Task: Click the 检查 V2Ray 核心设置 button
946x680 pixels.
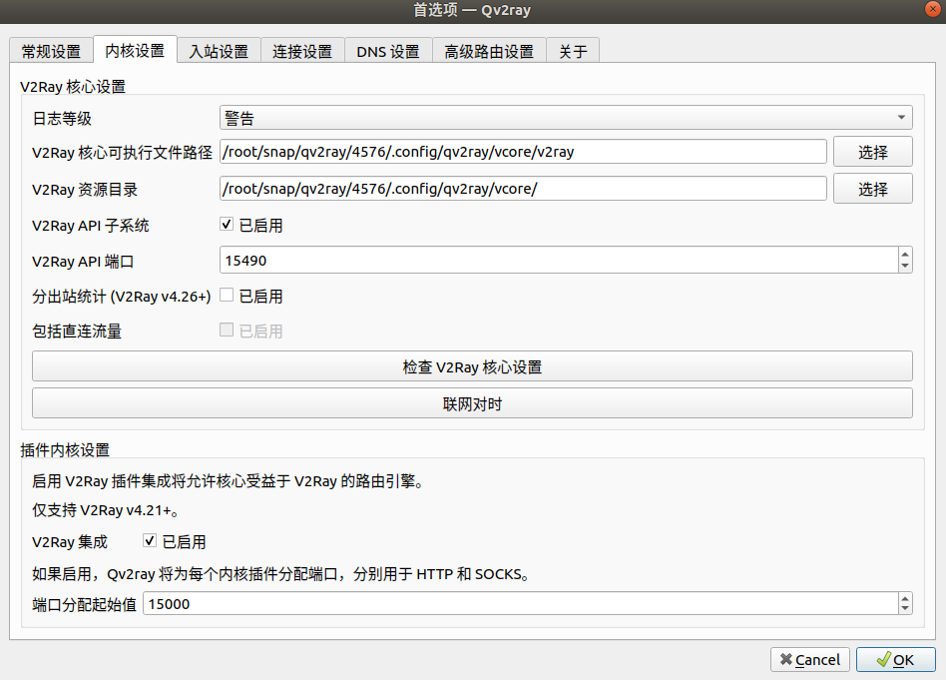Action: 472,366
